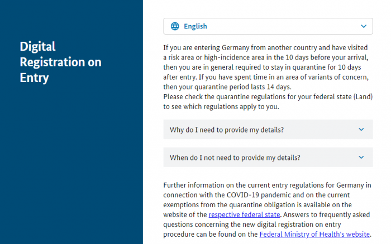This screenshot has width=391, height=244.
Task: Click the '14 days' quarantine period text
Action: coord(278,87)
